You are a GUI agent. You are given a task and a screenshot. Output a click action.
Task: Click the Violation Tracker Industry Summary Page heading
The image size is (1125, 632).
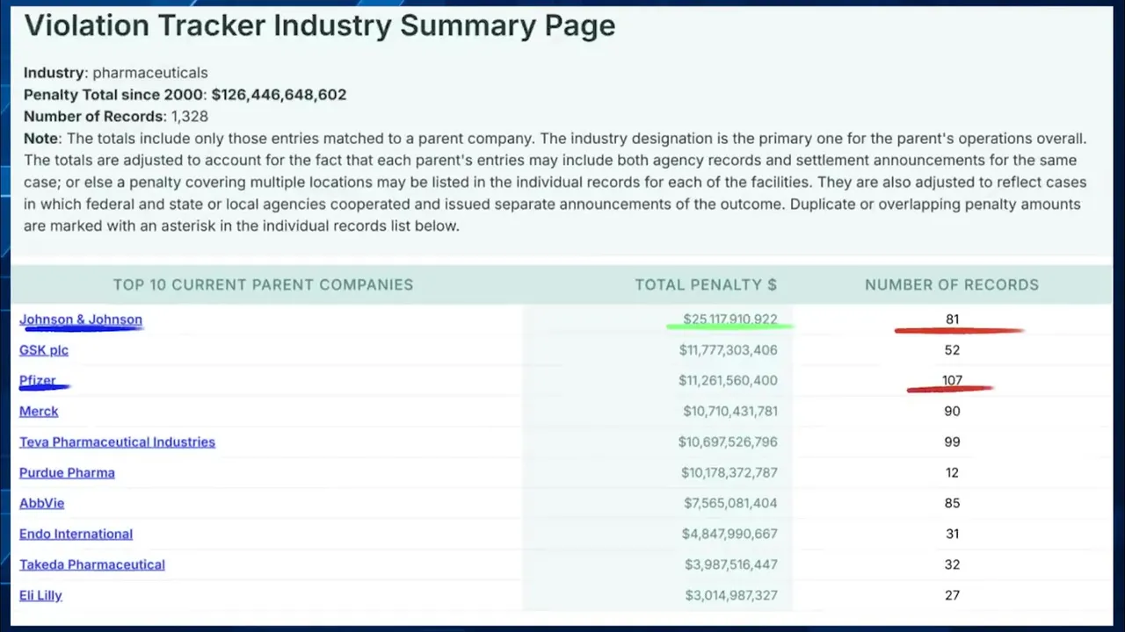pos(319,25)
